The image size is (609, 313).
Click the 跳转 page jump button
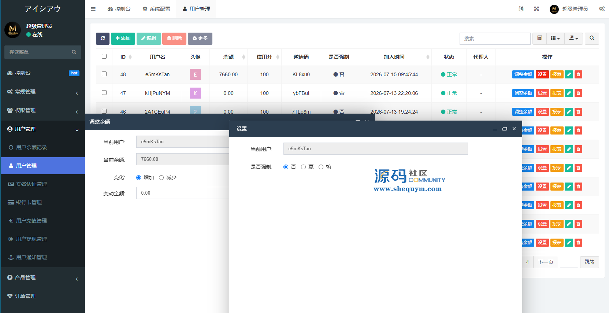coord(590,262)
